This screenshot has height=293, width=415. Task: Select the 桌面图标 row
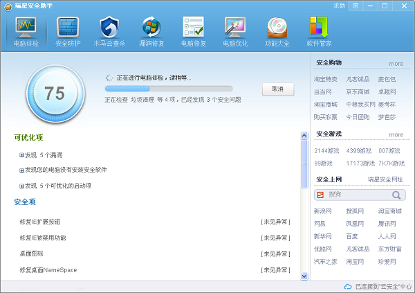155,254
